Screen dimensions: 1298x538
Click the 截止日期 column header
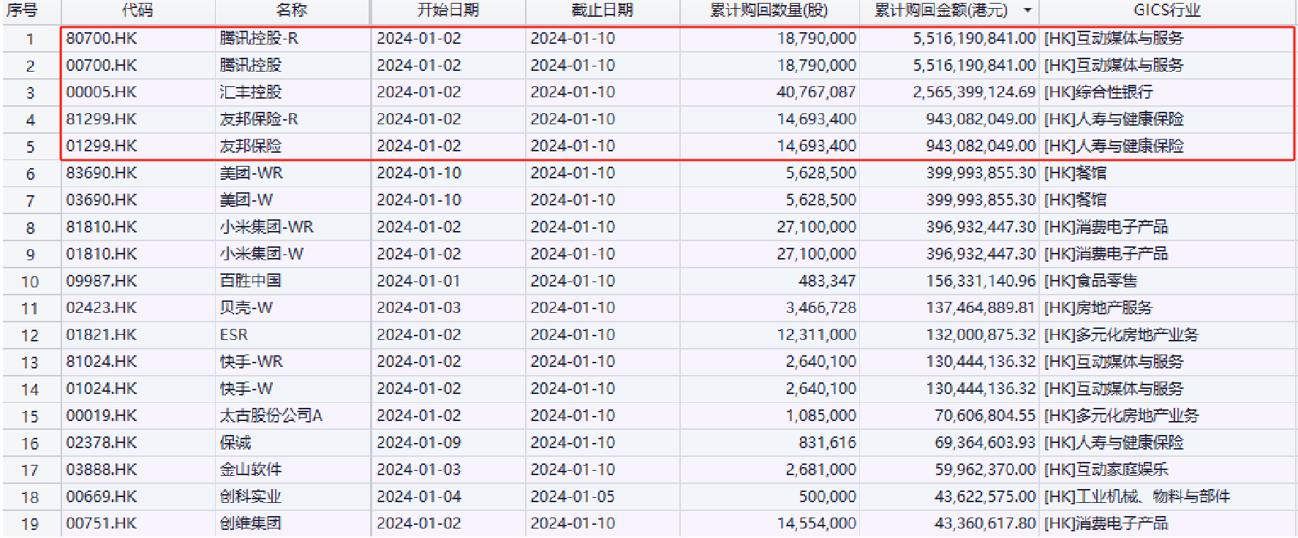[x=602, y=10]
